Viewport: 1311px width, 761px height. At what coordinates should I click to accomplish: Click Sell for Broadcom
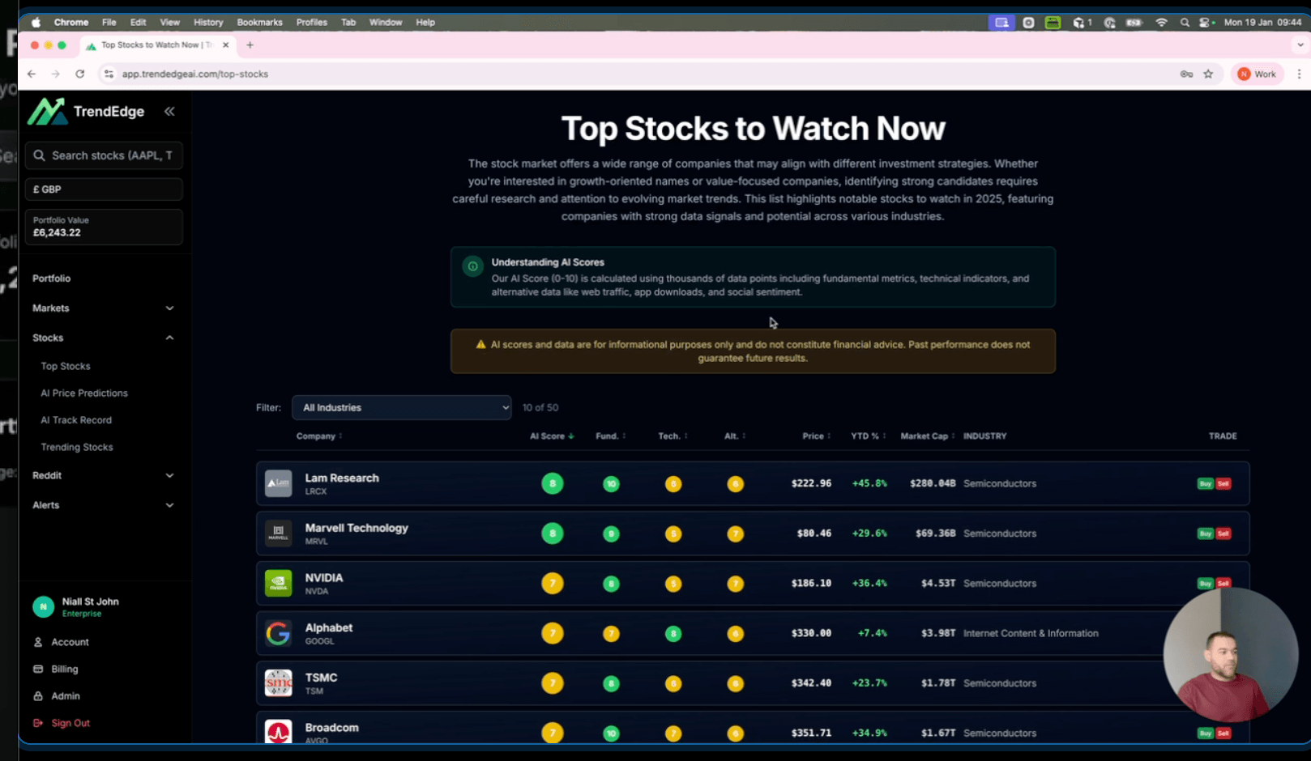click(x=1223, y=733)
